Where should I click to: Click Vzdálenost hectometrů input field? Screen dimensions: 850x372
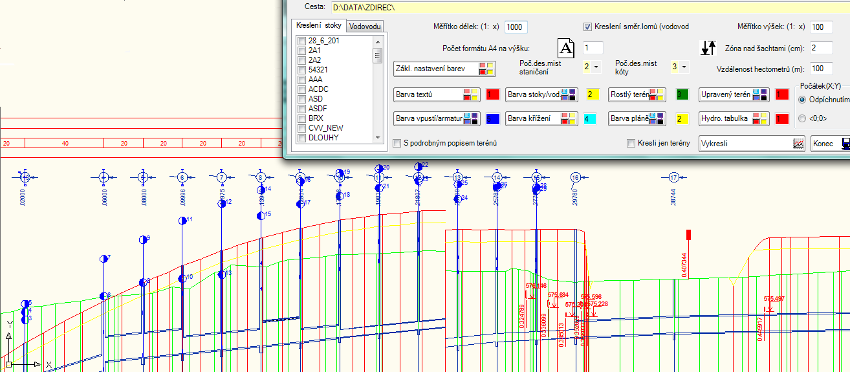pos(822,69)
